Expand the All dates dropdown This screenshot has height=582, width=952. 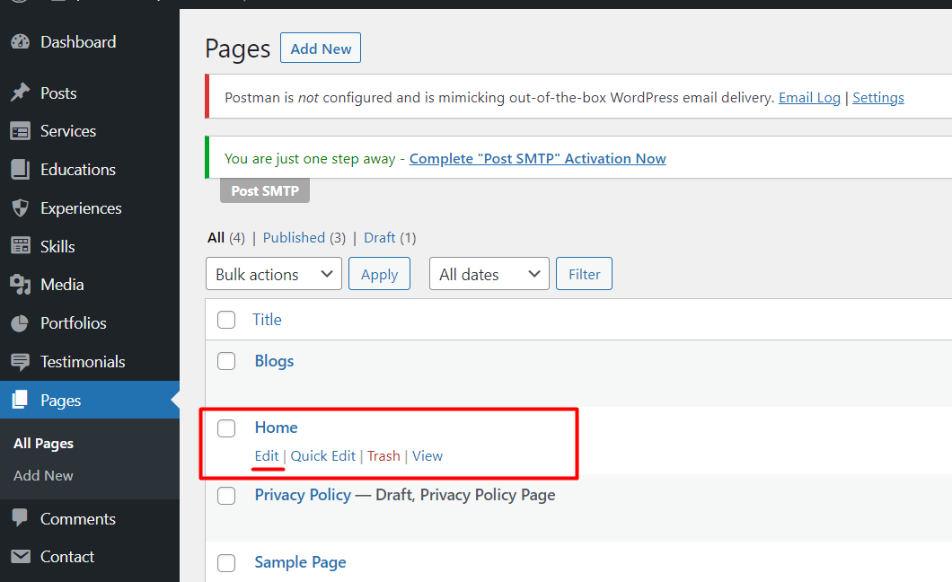(489, 275)
